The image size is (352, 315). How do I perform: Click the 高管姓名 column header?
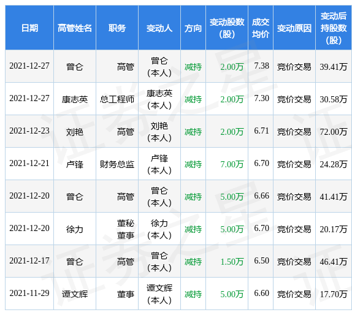pyautogui.click(x=75, y=28)
